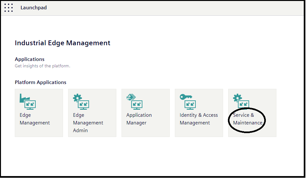Viewport: 306px width, 178px height.
Task: Select the Launchpad title text
Action: coord(33,8)
